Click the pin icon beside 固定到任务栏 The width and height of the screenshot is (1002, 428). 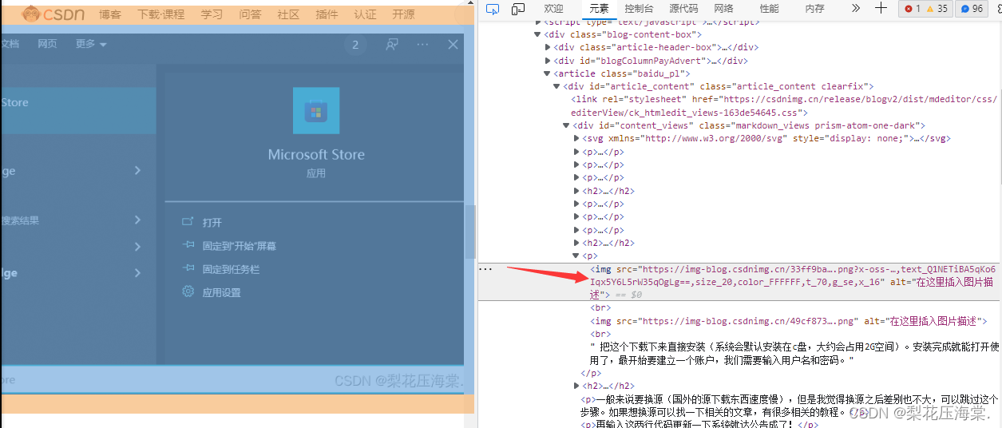coord(188,268)
